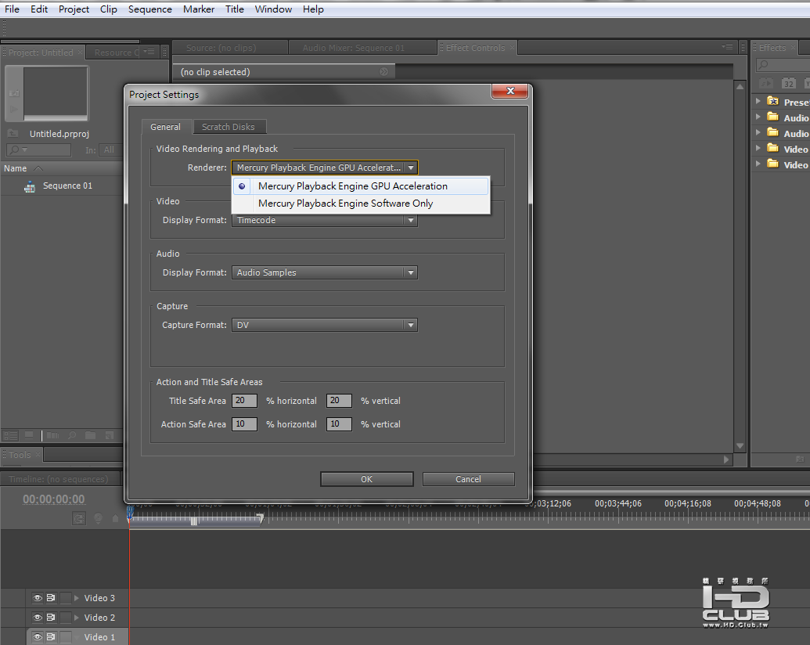Open the File menu
Viewport: 810px width, 645px height.
click(x=12, y=9)
